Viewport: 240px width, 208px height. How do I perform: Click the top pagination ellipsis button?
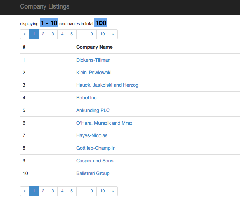pyautogui.click(x=81, y=34)
